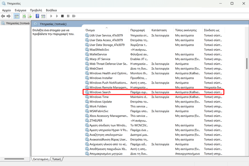Select the Ανίχνευση υλικού από το κέ... row
Screen dimensions: 249x166
[154, 144]
